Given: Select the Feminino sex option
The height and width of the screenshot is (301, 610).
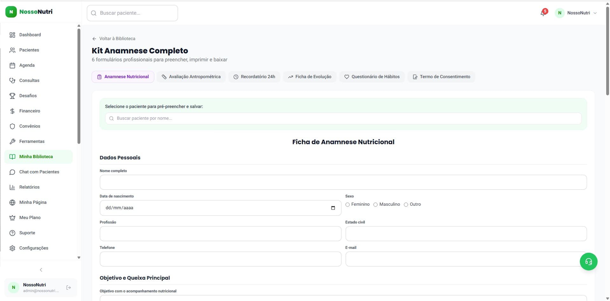Looking at the screenshot, I should coord(348,205).
